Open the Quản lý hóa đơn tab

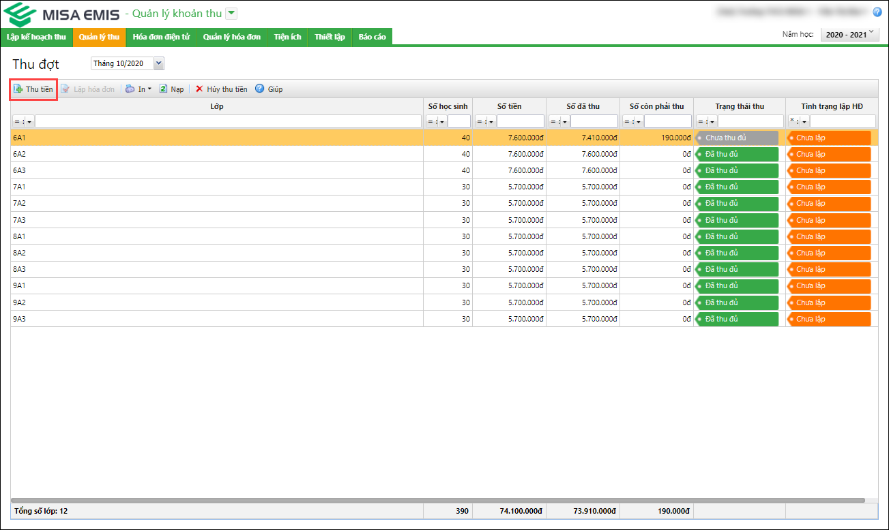coord(231,37)
